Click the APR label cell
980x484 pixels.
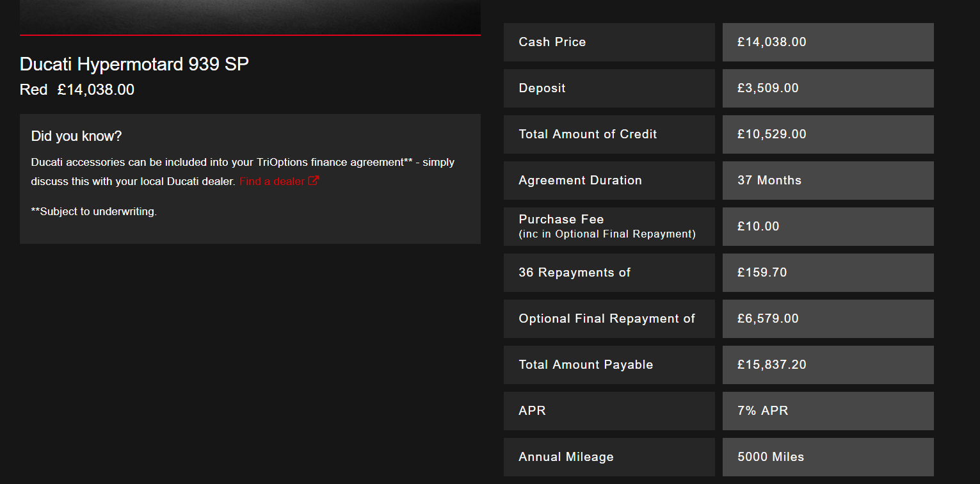click(x=609, y=411)
